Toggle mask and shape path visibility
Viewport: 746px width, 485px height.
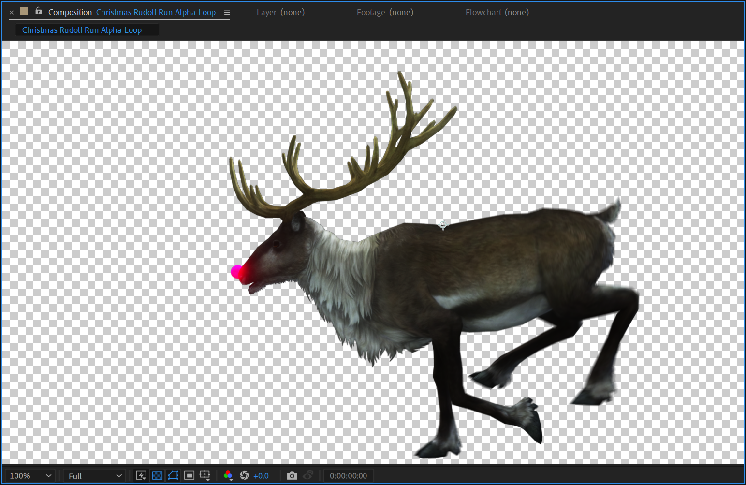(173, 476)
